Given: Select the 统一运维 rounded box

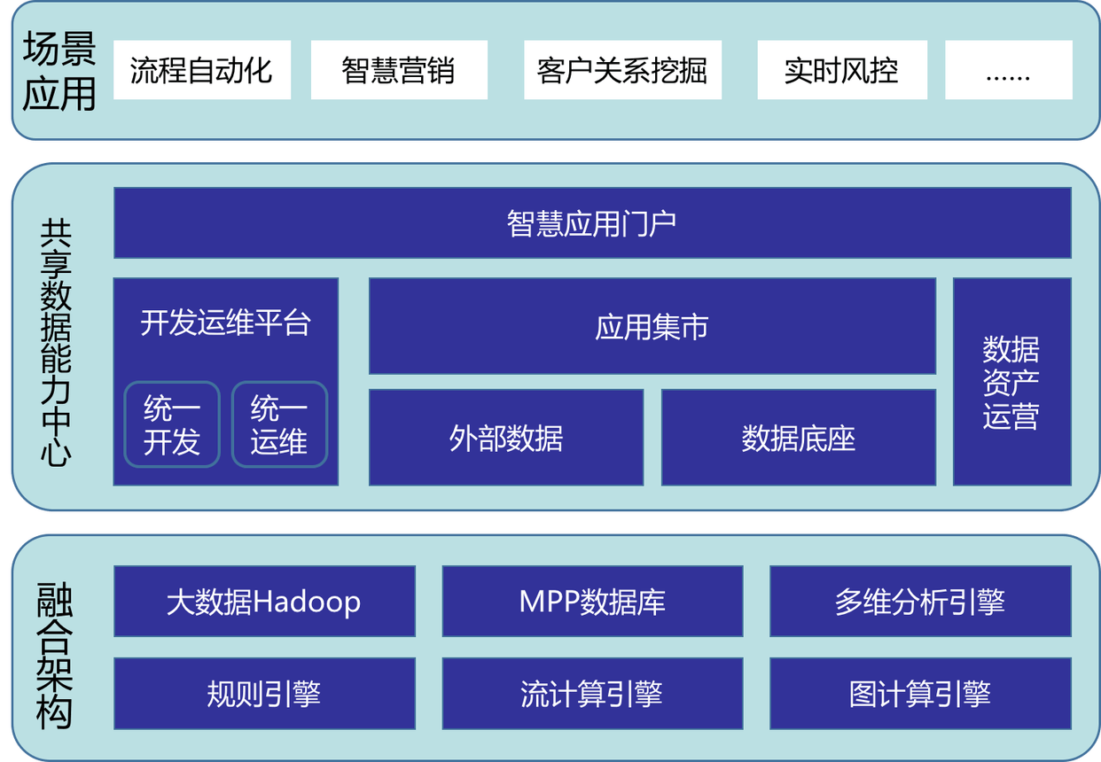Looking at the screenshot, I should click(x=279, y=424).
